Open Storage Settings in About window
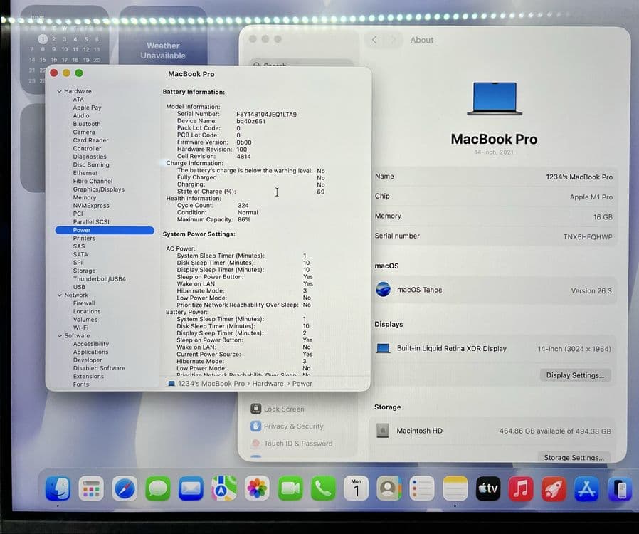This screenshot has height=534, width=639. click(574, 457)
